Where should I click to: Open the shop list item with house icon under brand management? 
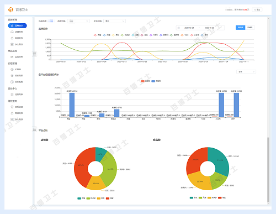click(17, 32)
